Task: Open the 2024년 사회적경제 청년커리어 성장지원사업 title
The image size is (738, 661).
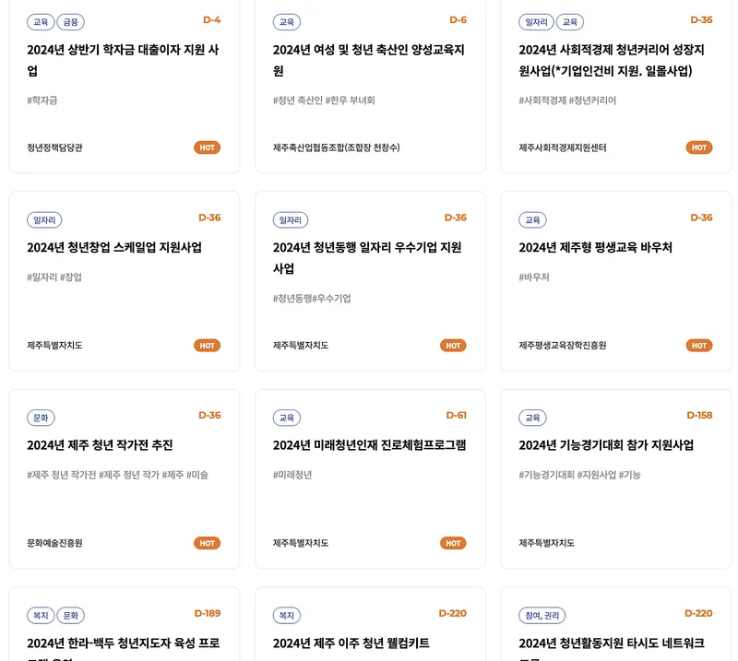Action: click(x=612, y=60)
